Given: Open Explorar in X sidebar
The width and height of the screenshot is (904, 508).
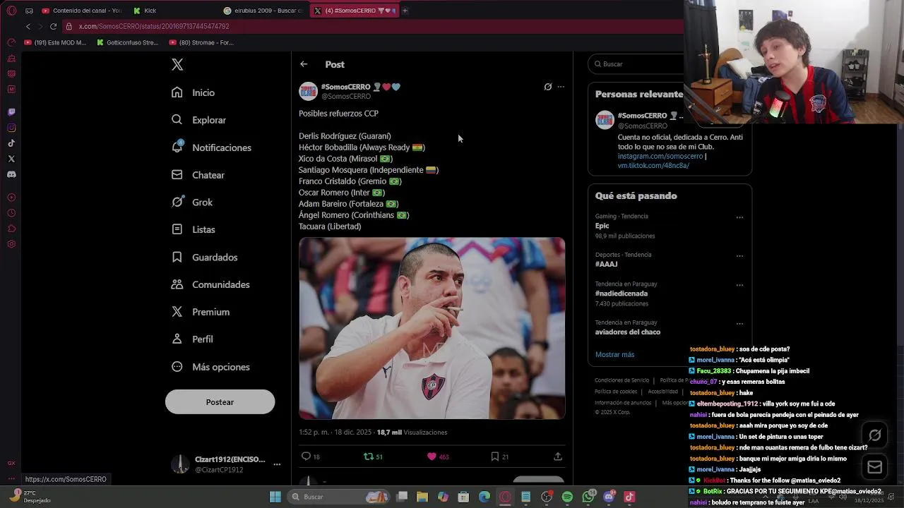Looking at the screenshot, I should coord(199,120).
